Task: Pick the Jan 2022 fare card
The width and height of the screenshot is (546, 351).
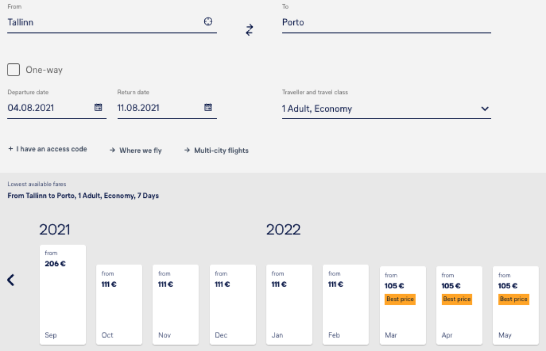Action: pyautogui.click(x=289, y=304)
